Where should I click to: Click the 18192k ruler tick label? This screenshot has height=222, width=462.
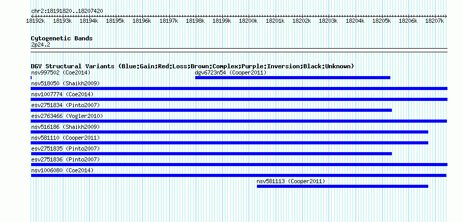pyautogui.click(x=36, y=21)
